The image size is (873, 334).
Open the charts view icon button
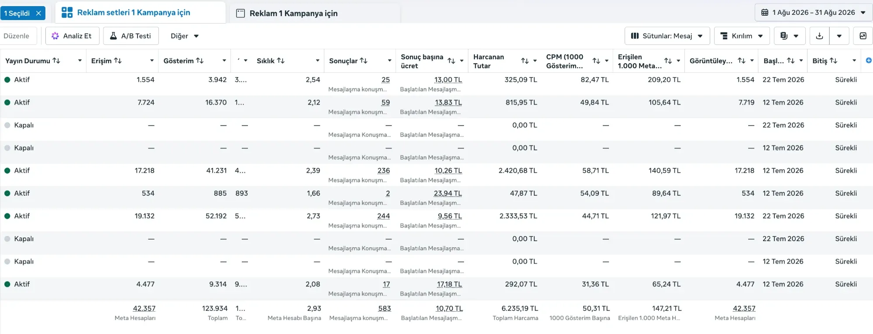tap(863, 36)
